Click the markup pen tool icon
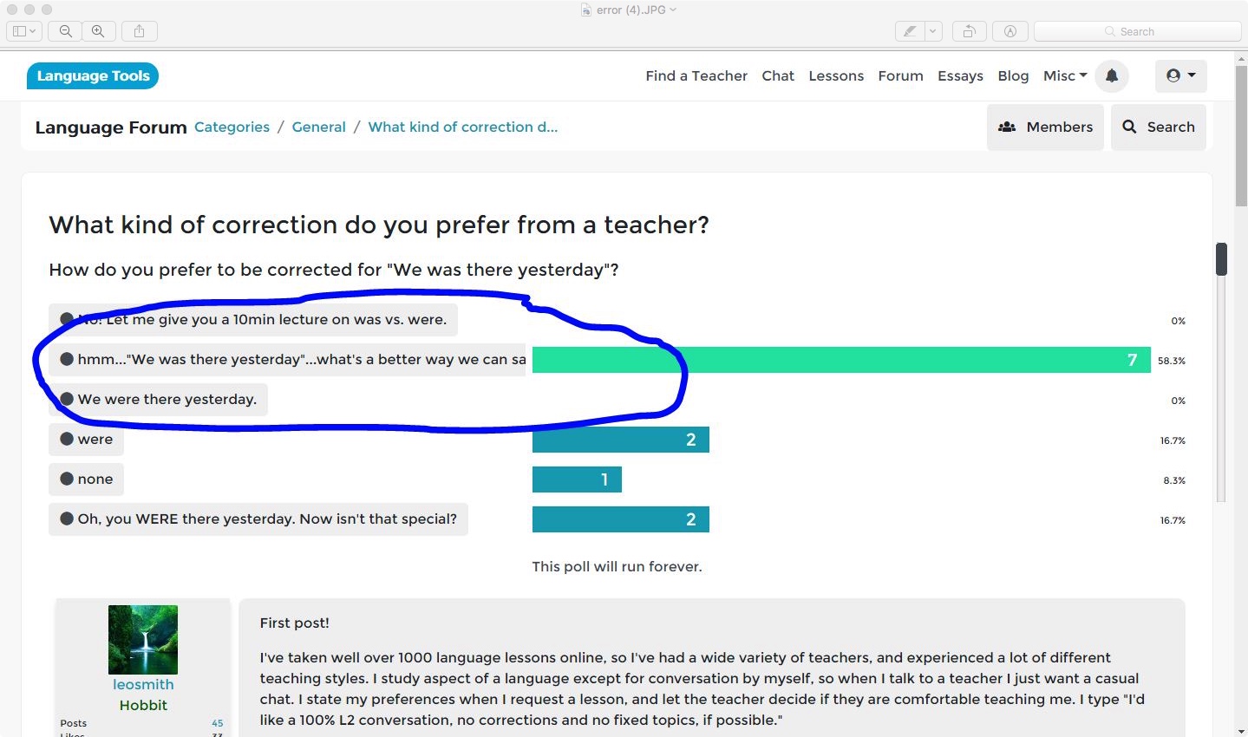The image size is (1248, 737). coord(909,31)
